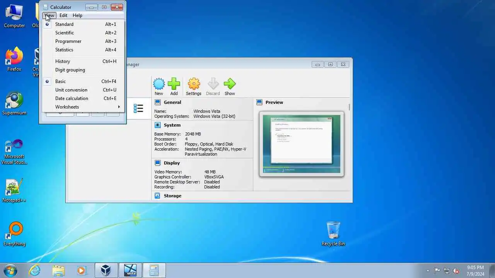Click the Action Center flag tray icon

[437, 271]
